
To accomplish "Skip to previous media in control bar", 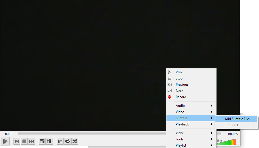I will pos(17,141).
